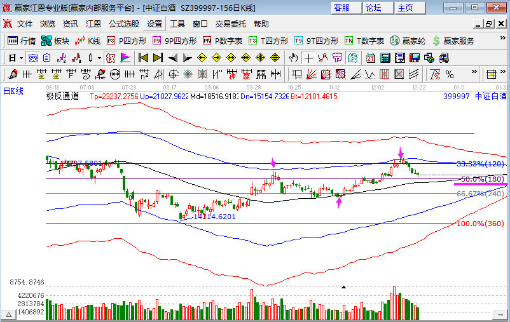Screen dimensions: 510x322
Task: Expand overflow chevron after percent icon
Action: tap(474, 72)
